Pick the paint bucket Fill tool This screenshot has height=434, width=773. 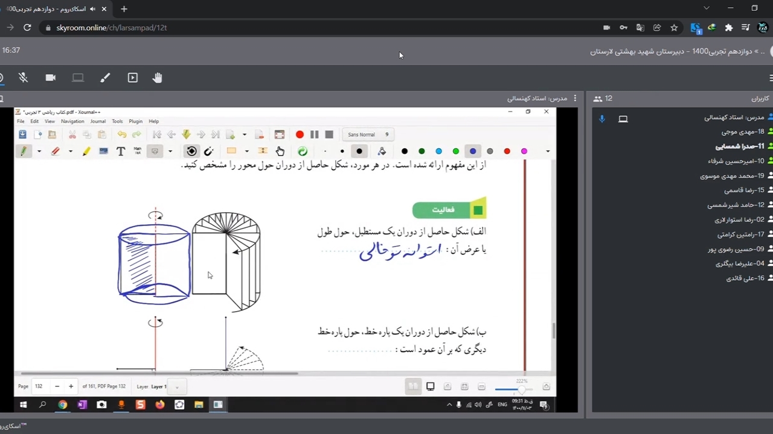tap(382, 151)
